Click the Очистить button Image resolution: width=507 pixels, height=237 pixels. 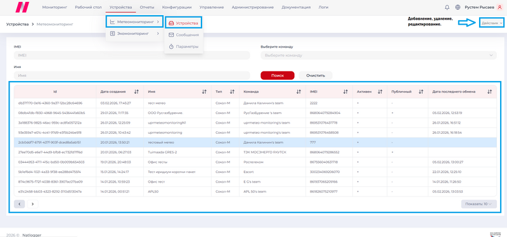click(315, 75)
